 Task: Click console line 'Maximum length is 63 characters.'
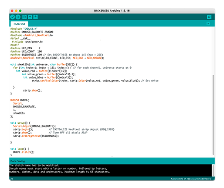pyautogui.click(x=87, y=172)
